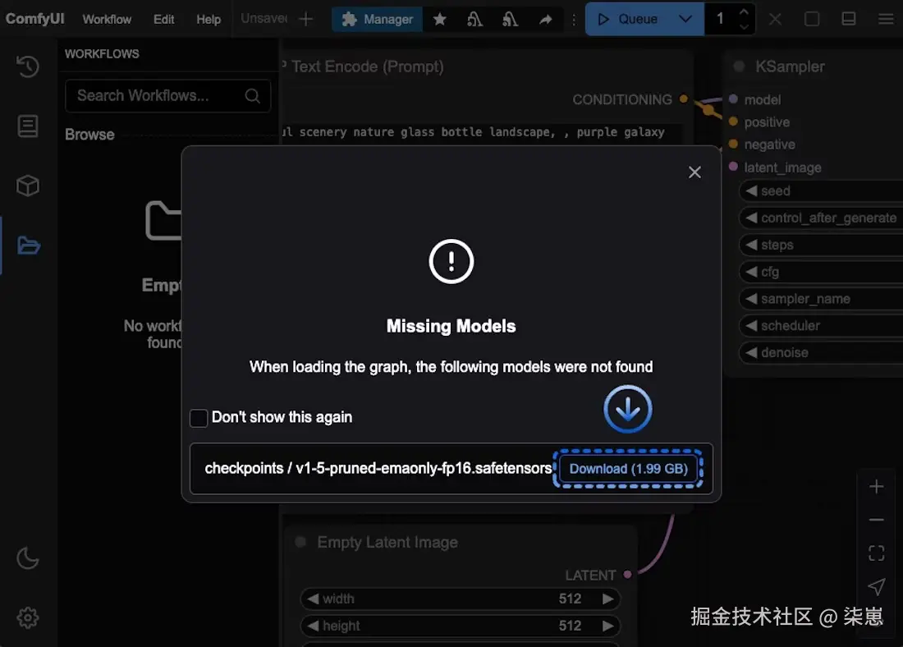Click the KSampler negative input socket

(x=733, y=144)
